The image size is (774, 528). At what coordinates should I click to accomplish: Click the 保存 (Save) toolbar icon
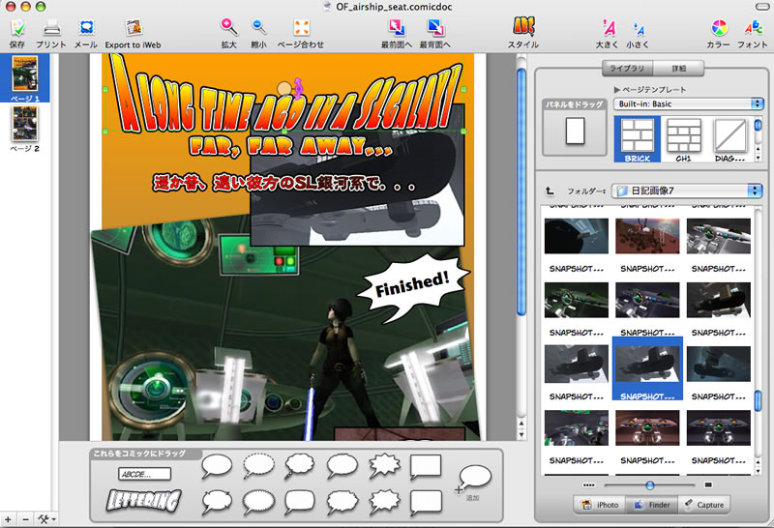tap(17, 28)
